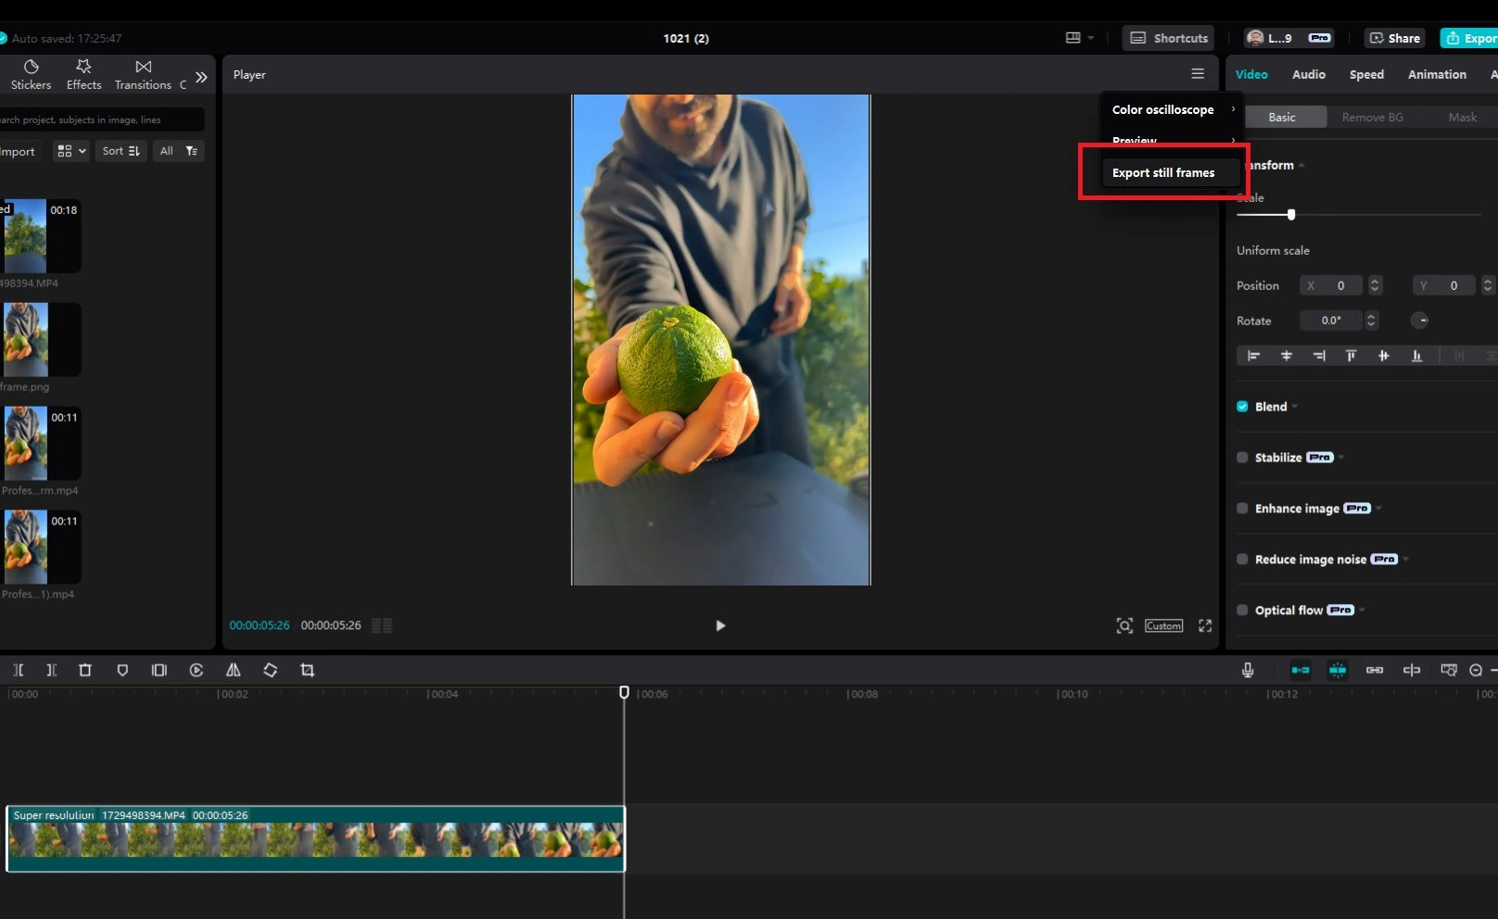Enable Reduce image noise checkbox
Image resolution: width=1498 pixels, height=919 pixels.
[x=1242, y=560]
